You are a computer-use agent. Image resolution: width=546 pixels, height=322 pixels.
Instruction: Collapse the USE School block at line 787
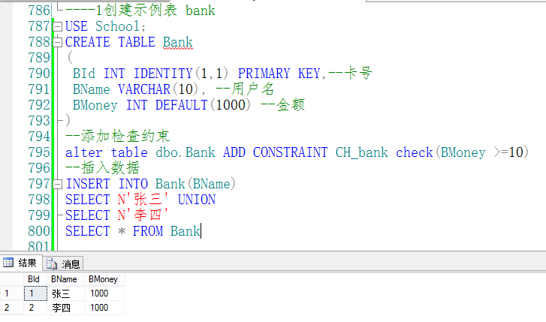[59, 26]
